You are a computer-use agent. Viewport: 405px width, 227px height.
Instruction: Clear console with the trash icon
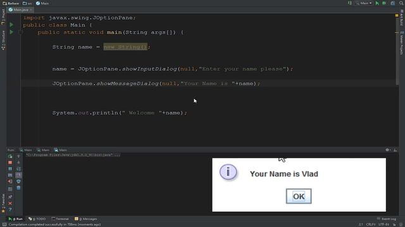(18, 188)
